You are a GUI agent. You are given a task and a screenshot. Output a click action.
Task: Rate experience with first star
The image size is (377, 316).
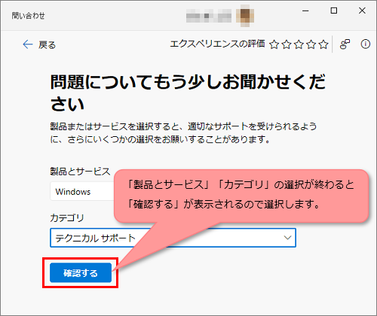click(x=274, y=44)
